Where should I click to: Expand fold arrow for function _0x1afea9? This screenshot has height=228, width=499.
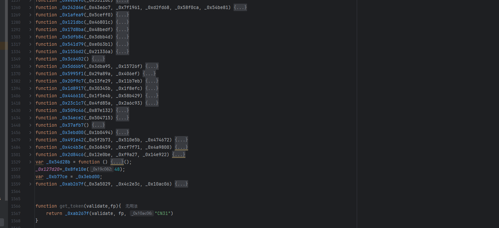30,15
